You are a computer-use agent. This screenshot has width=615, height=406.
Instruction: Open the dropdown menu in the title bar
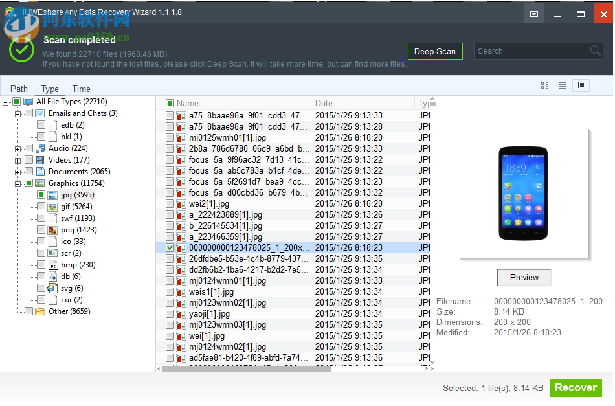[533, 13]
